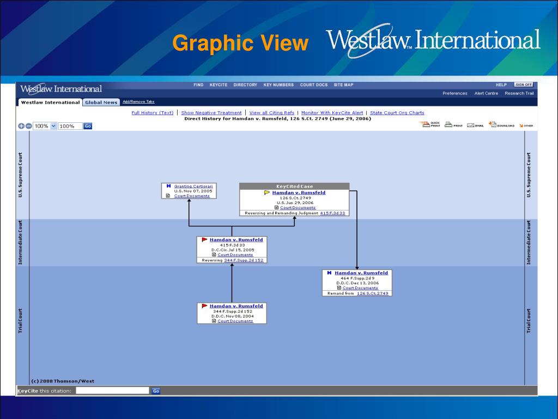
Task: Open COURT DOCS in top navigation
Action: 313,85
